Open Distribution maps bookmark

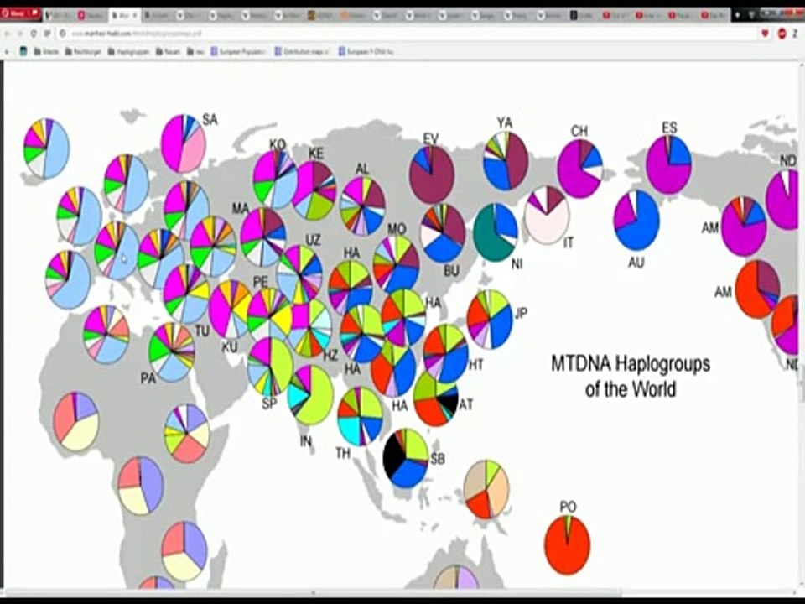[304, 51]
